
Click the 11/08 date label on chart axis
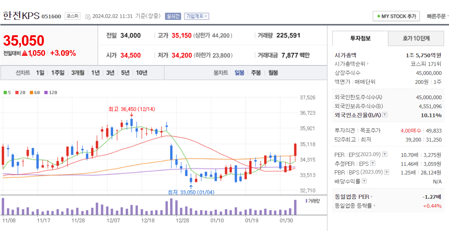9,220
